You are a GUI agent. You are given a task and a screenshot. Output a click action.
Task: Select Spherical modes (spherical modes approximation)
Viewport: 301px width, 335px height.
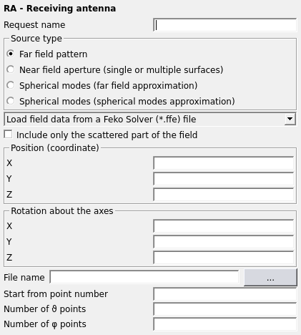(11, 101)
